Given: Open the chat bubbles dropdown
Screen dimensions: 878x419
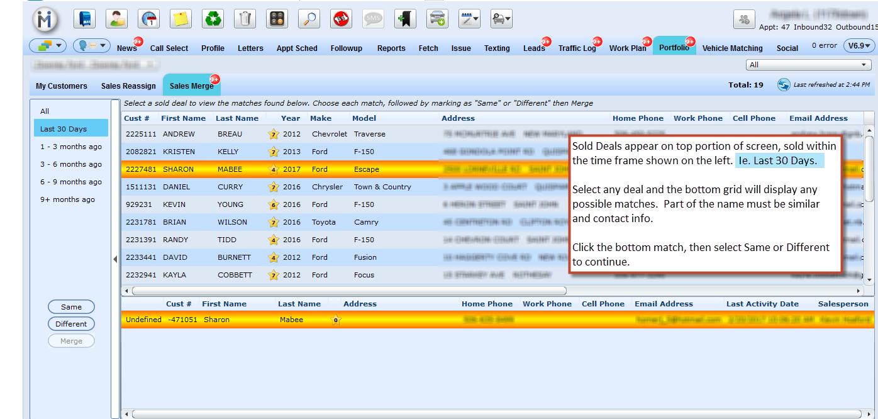Looking at the screenshot, I should tap(92, 46).
